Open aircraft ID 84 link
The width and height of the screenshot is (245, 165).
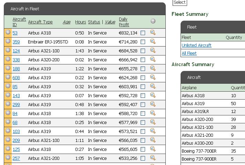[15, 114]
